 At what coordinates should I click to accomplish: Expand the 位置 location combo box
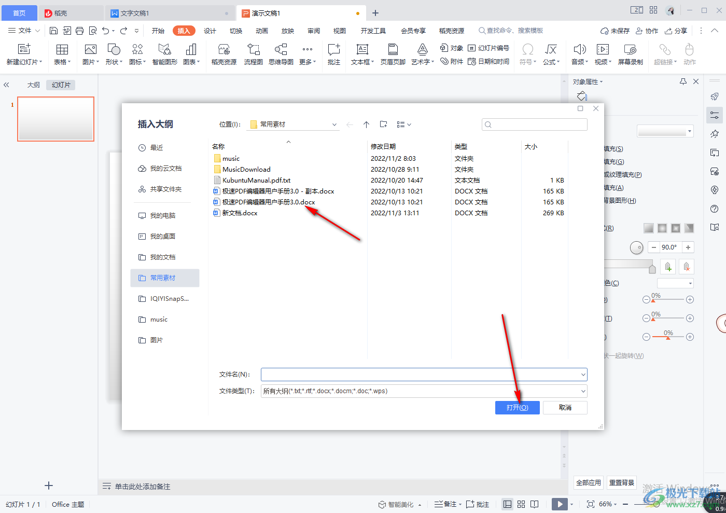click(334, 124)
